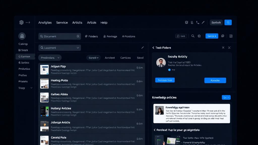Click the slash edit icon above the article list

click(x=142, y=48)
